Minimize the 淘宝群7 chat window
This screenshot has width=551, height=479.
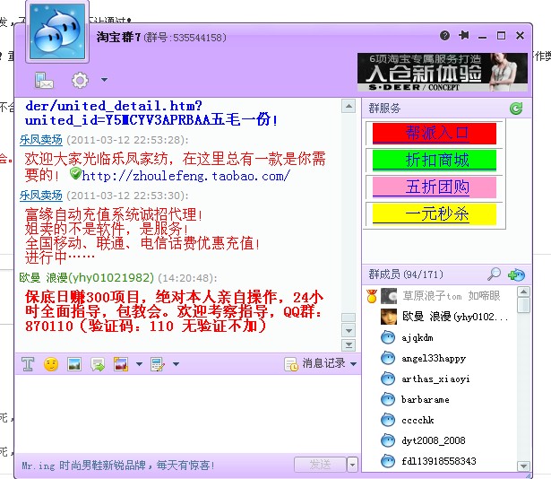483,37
